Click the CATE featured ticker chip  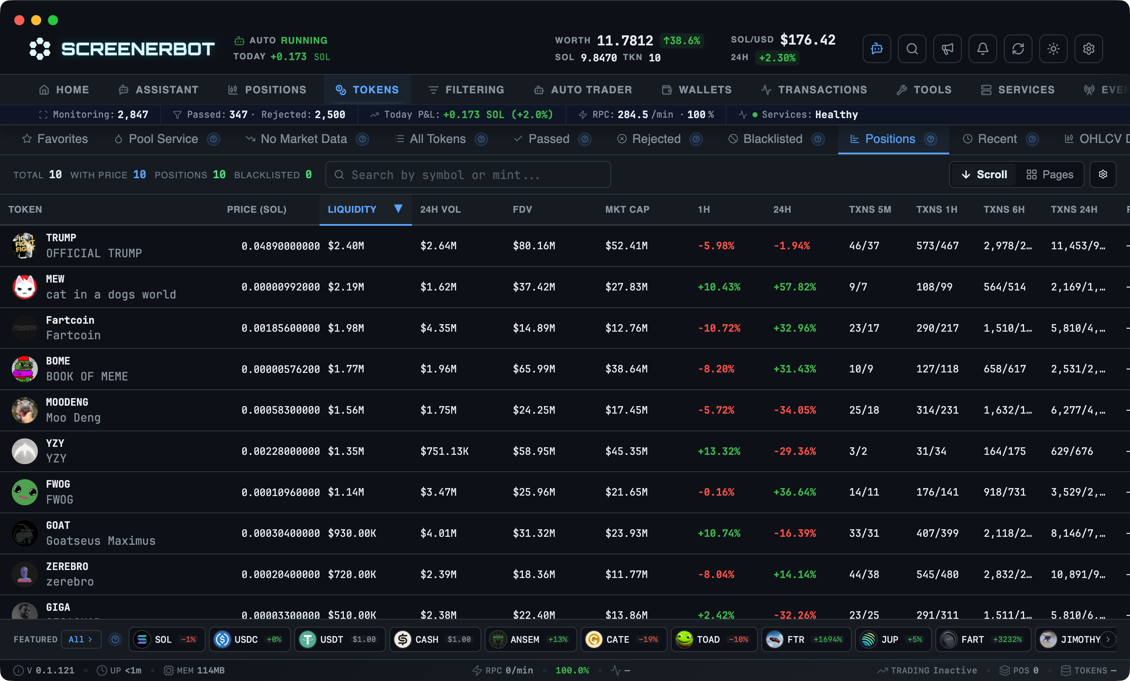(x=624, y=639)
